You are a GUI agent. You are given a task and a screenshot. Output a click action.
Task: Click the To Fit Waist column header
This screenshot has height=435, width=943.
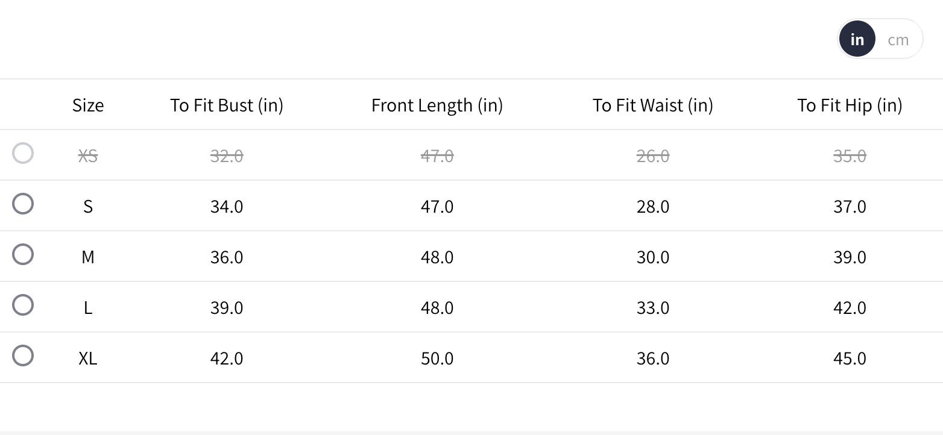coord(653,105)
